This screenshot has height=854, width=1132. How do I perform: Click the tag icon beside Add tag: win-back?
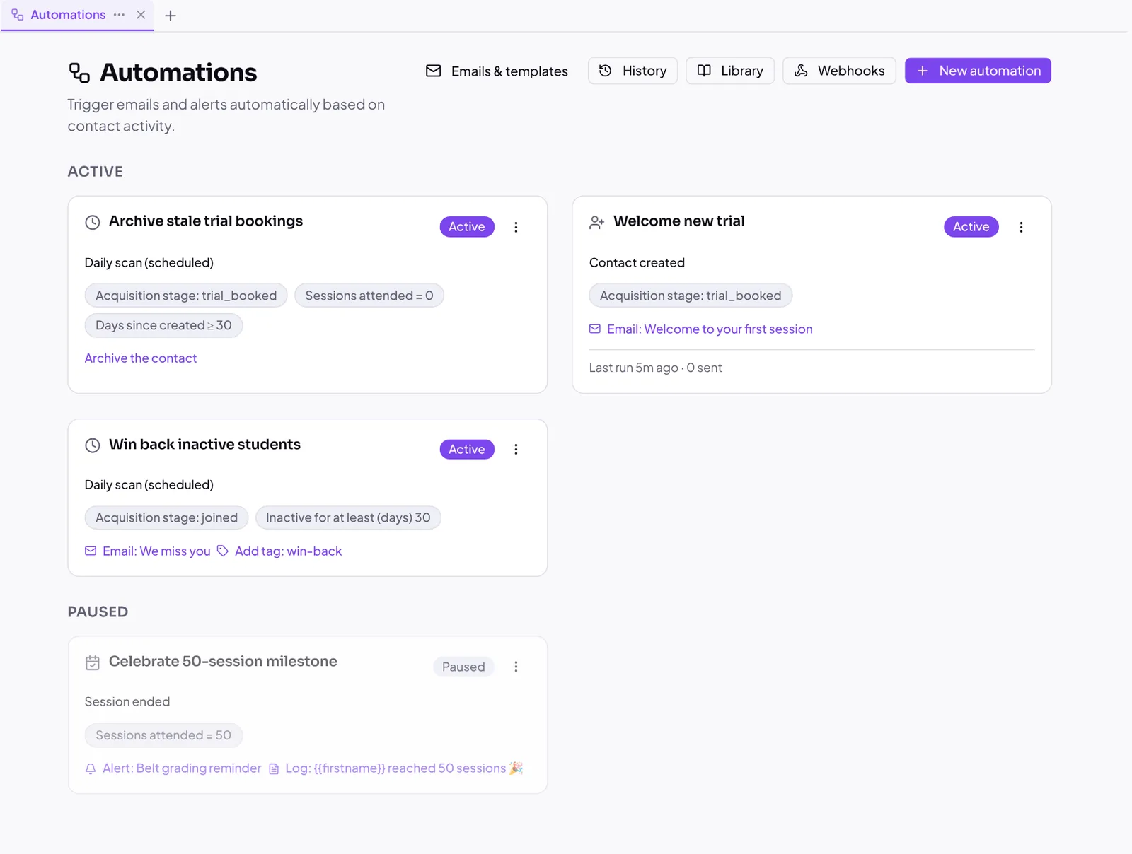tap(223, 551)
